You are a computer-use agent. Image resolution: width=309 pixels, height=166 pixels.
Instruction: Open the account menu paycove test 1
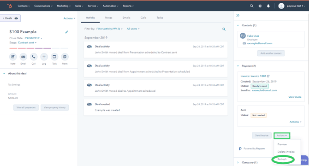tap(296, 6)
